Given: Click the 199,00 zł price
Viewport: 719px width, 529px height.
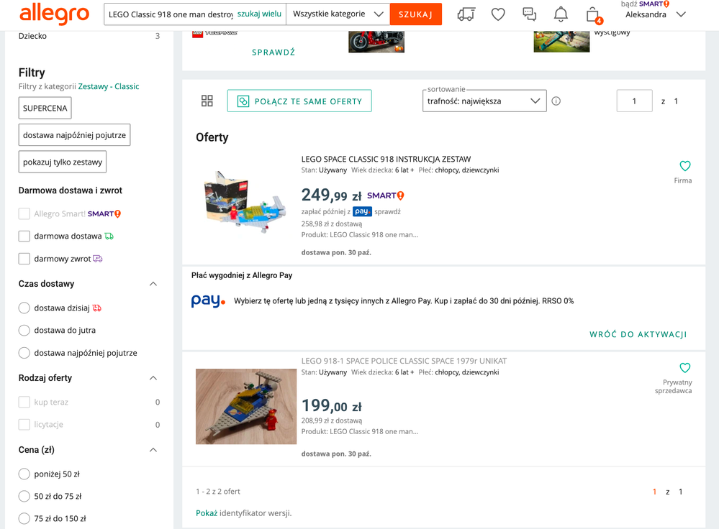Looking at the screenshot, I should [x=331, y=405].
